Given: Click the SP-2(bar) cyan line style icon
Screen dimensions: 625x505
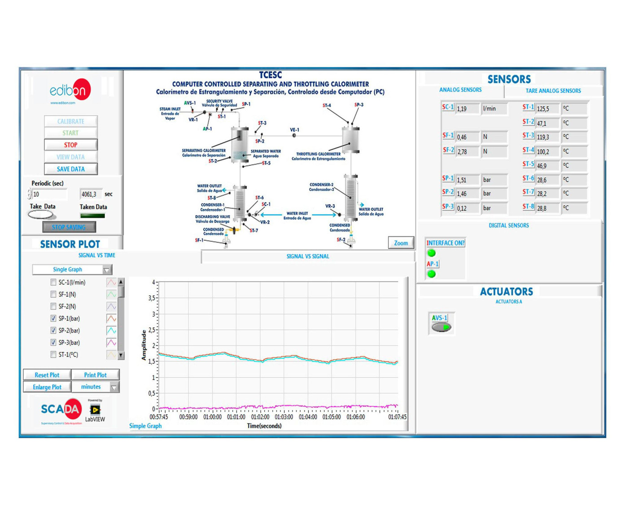Looking at the screenshot, I should [111, 331].
